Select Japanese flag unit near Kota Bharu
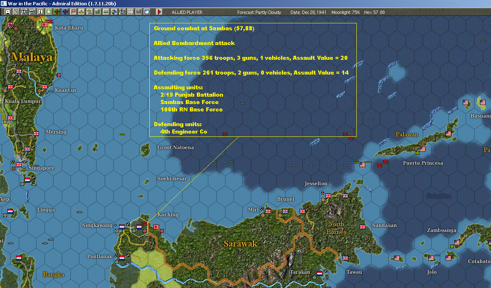Image resolution: width=491 pixels, height=288 pixels. pyautogui.click(x=45, y=25)
